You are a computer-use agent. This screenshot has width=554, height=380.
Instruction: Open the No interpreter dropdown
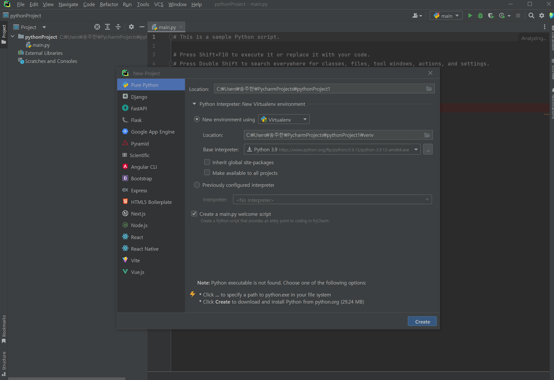(332, 200)
